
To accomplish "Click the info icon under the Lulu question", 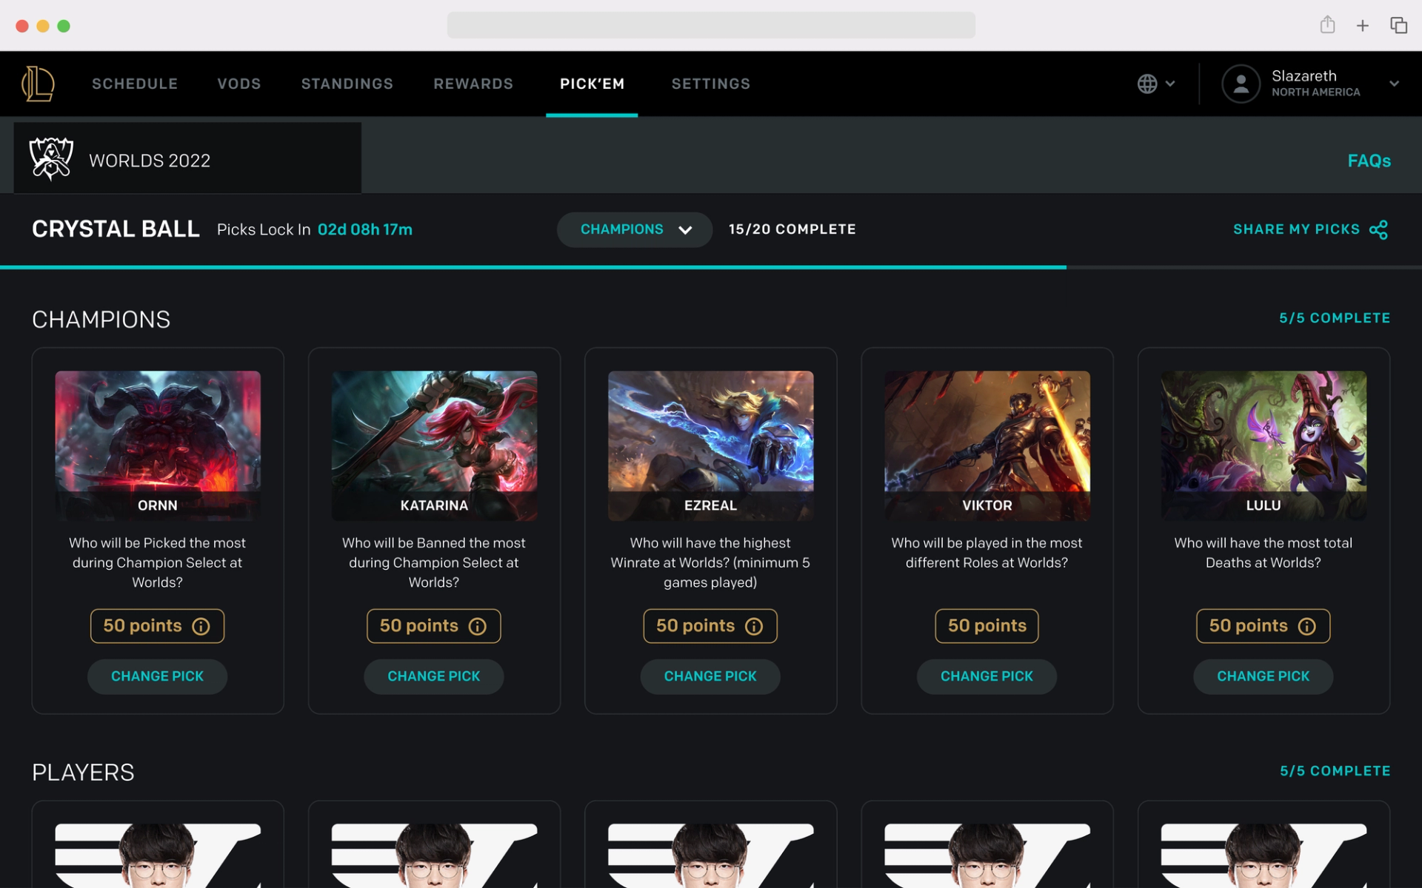I will point(1307,626).
